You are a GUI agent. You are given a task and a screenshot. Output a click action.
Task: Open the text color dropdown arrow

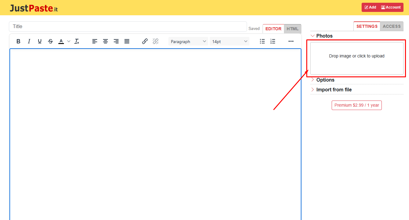[69, 41]
